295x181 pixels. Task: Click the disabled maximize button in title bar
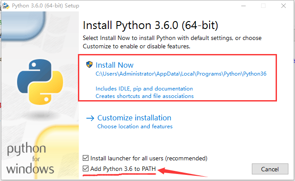pos(263,6)
